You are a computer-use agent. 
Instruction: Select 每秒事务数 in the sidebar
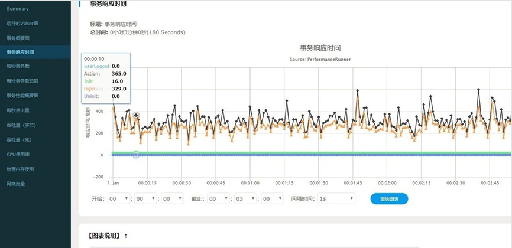tap(18, 67)
